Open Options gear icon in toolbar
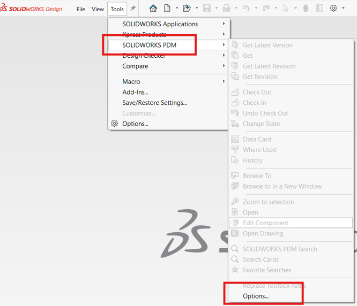Viewport: 357px width, 306px height. pos(333,9)
